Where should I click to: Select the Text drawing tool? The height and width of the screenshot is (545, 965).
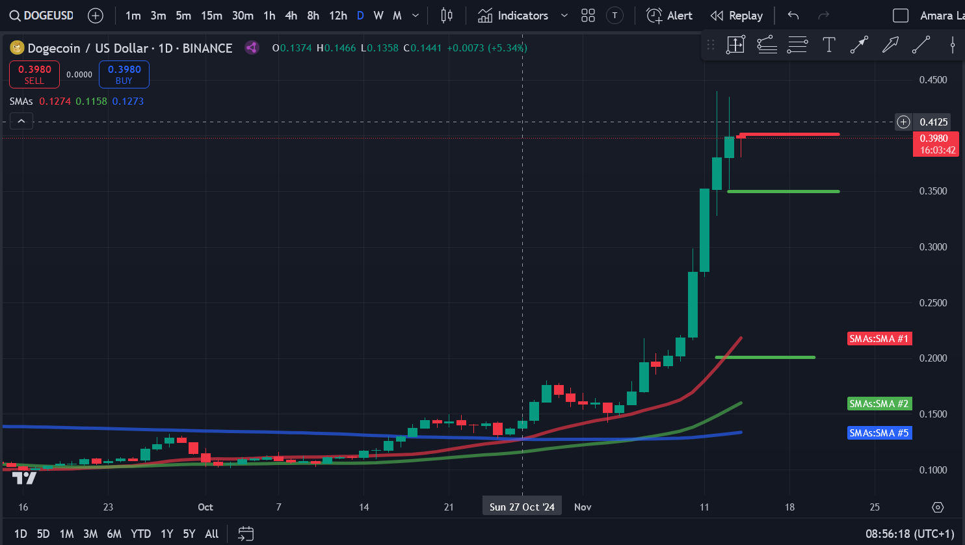coord(828,45)
